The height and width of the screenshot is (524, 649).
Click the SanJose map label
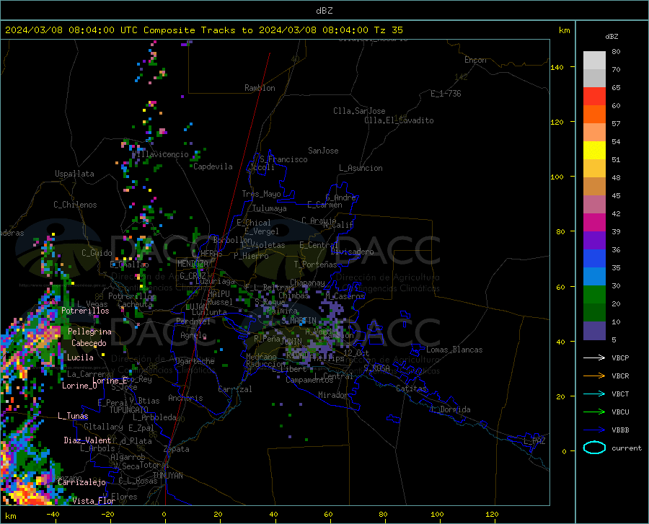click(323, 151)
